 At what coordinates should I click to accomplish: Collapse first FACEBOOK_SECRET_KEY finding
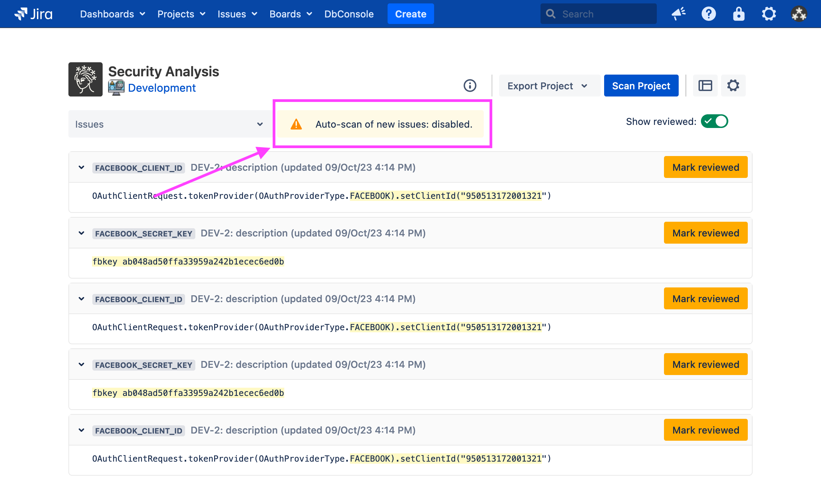[x=81, y=233]
